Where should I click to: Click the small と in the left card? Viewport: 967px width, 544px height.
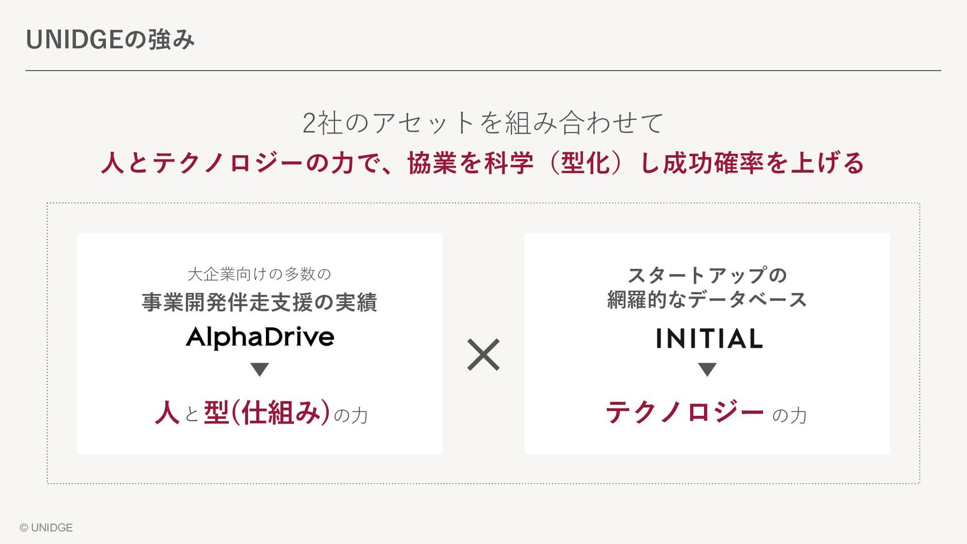192,415
